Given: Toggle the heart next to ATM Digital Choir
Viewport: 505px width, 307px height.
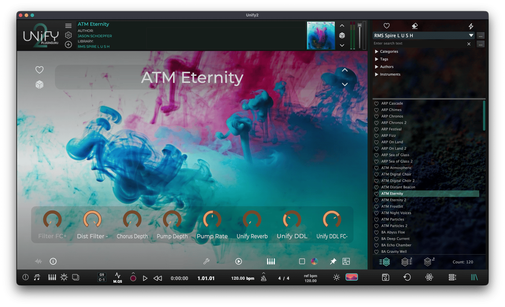Looking at the screenshot, I should (376, 175).
